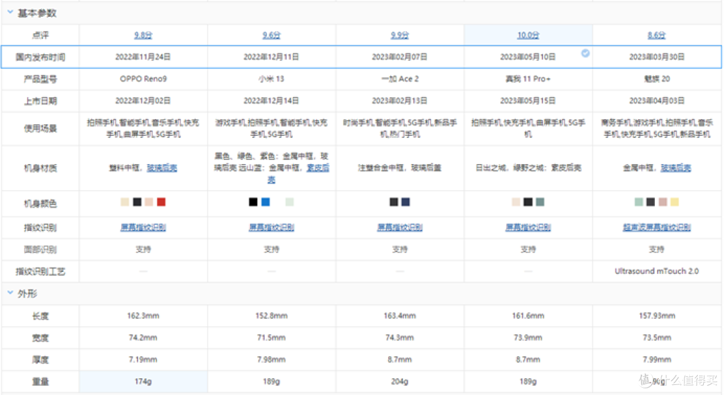Click the 面部识别 row label
The image size is (724, 395).
coord(40,249)
